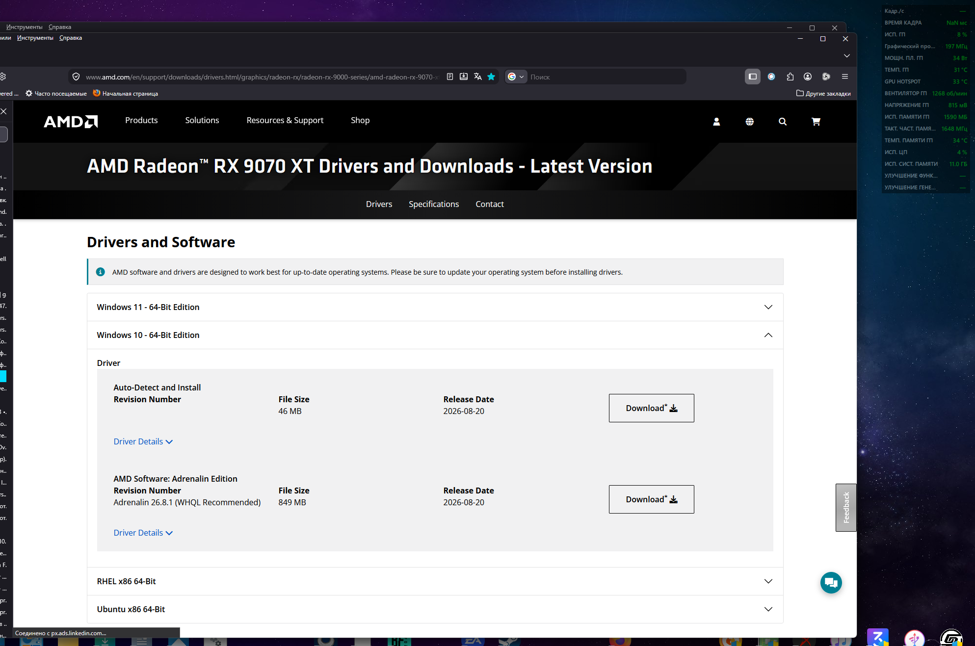Viewport: 975px width, 646px height.
Task: Click the ВЕНТИЛЯТОР ГП row in overlay
Action: pyautogui.click(x=925, y=93)
